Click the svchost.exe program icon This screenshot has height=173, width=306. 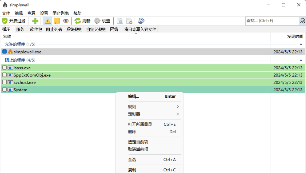click(x=10, y=82)
